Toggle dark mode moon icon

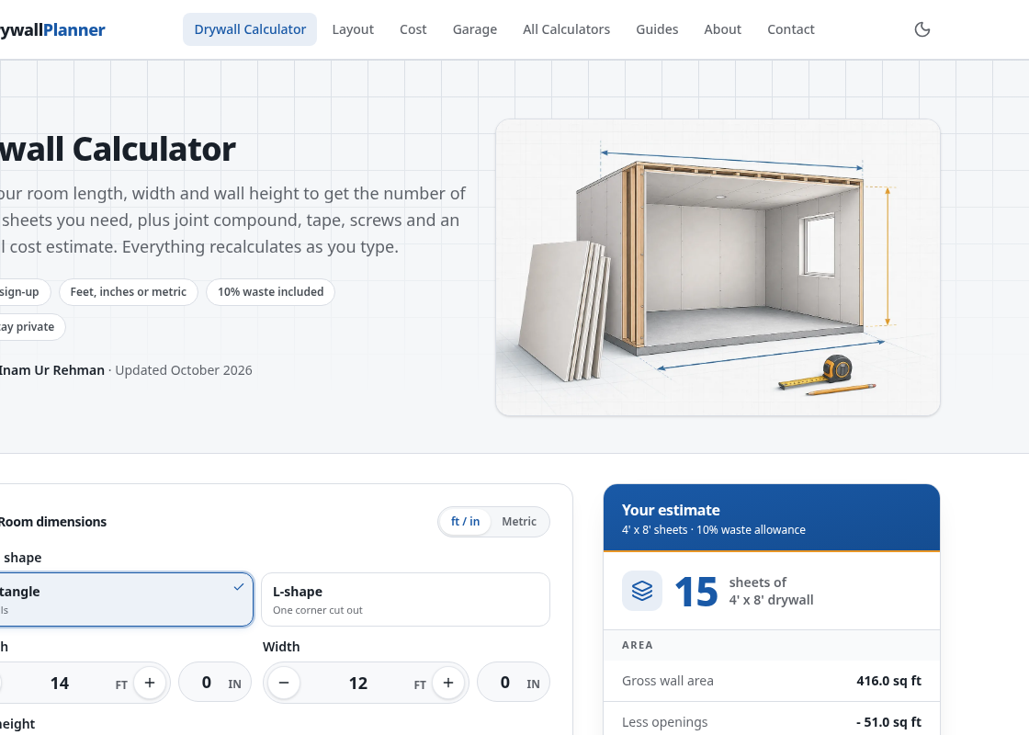(x=922, y=29)
